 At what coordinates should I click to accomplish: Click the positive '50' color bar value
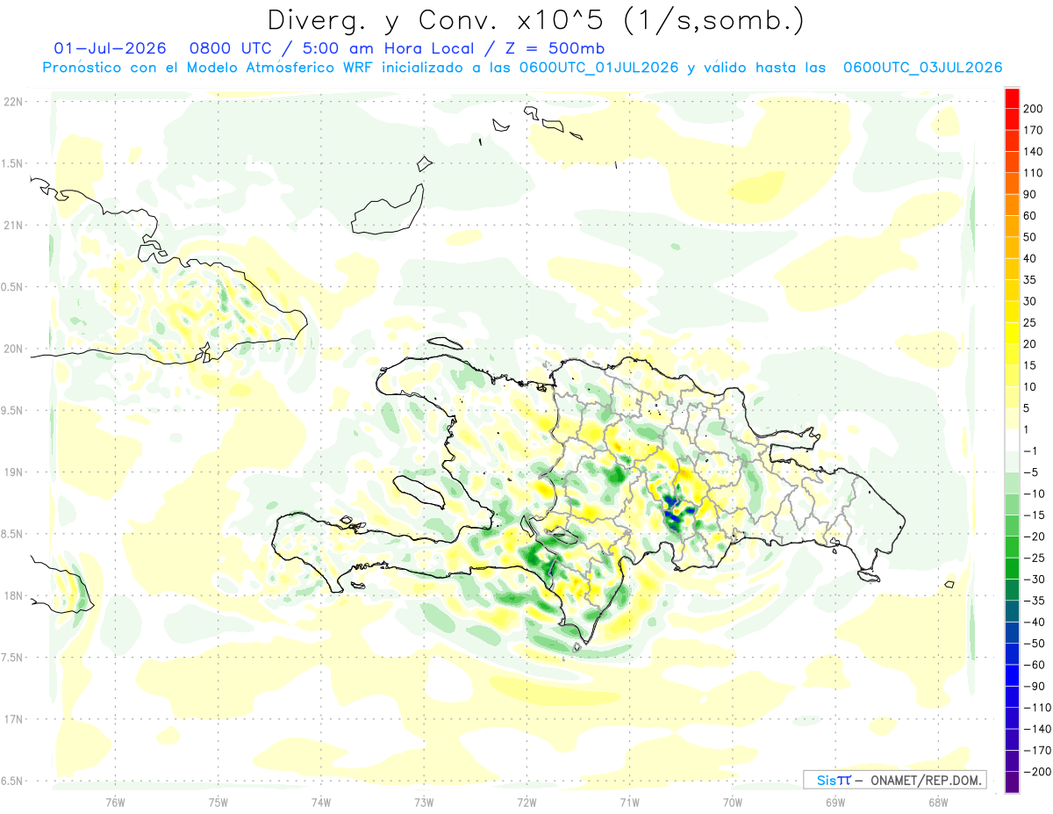[x=1031, y=237]
